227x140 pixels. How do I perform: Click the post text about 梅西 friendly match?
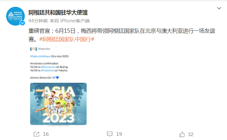tap(122, 35)
